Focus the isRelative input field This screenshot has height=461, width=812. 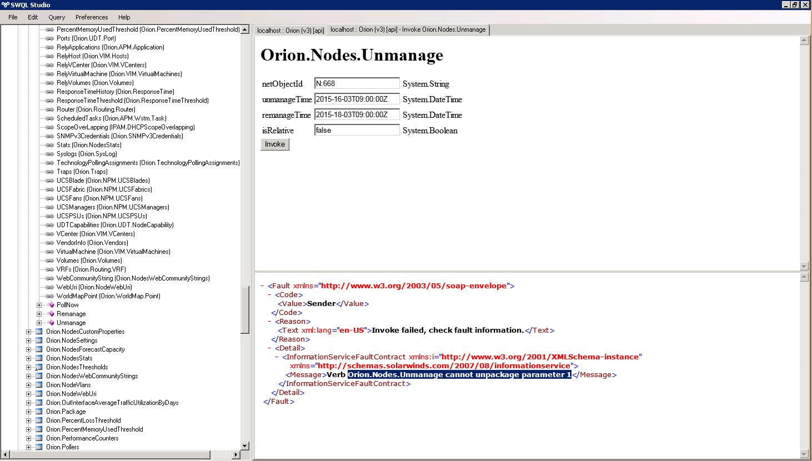pos(357,131)
